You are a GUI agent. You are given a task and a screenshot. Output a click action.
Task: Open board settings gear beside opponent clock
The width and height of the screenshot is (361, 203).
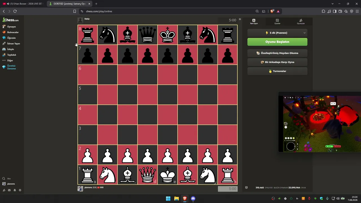[x=240, y=19]
